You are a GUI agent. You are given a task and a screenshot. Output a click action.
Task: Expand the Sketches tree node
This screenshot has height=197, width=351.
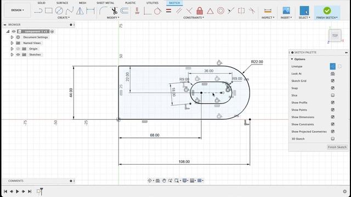(12, 55)
